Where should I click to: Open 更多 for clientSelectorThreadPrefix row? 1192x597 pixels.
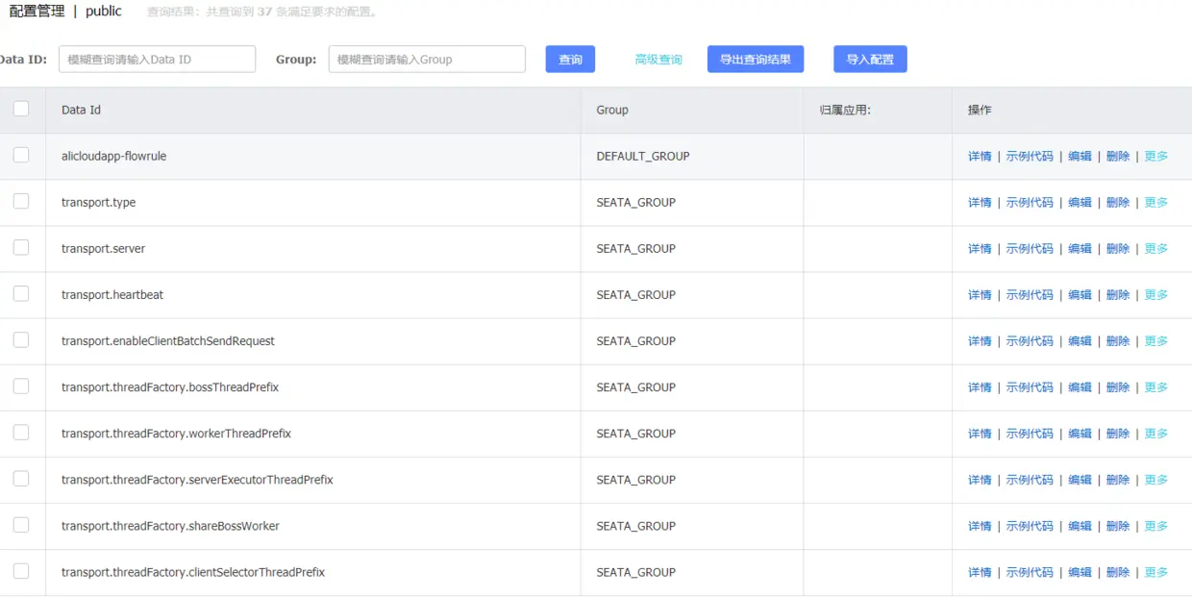pyautogui.click(x=1156, y=572)
